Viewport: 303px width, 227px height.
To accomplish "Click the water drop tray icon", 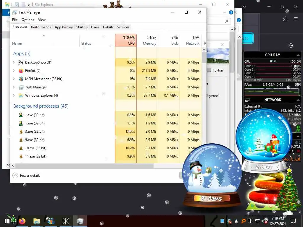I will [236, 221].
